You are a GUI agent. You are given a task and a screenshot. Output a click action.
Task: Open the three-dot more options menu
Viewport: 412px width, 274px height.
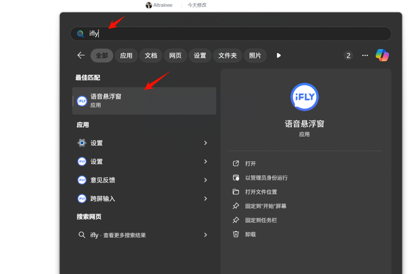pos(365,55)
